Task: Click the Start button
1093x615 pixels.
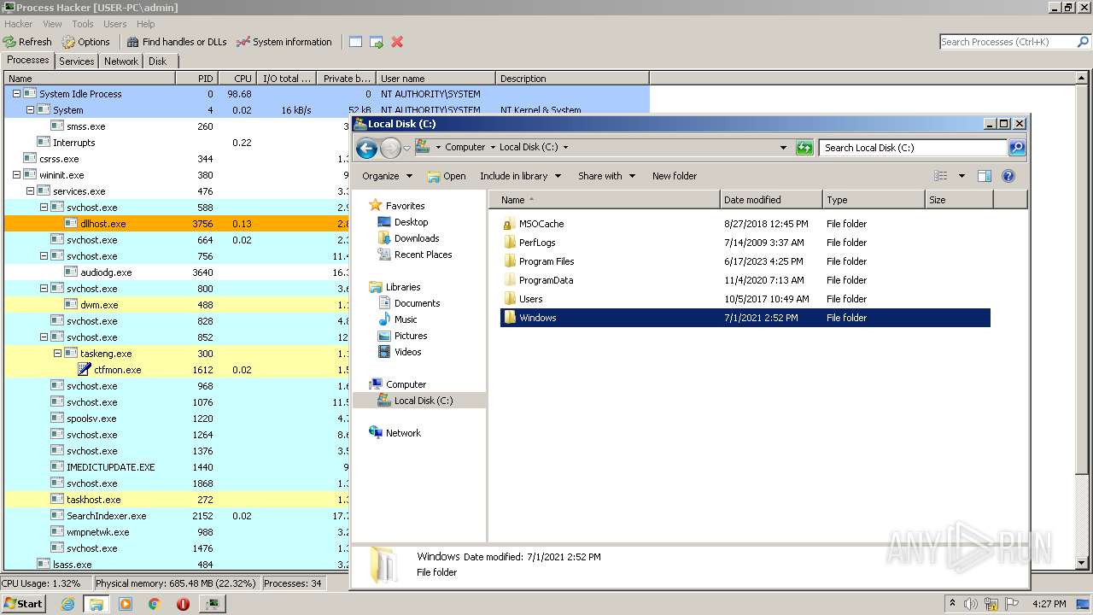Action: coord(23,603)
